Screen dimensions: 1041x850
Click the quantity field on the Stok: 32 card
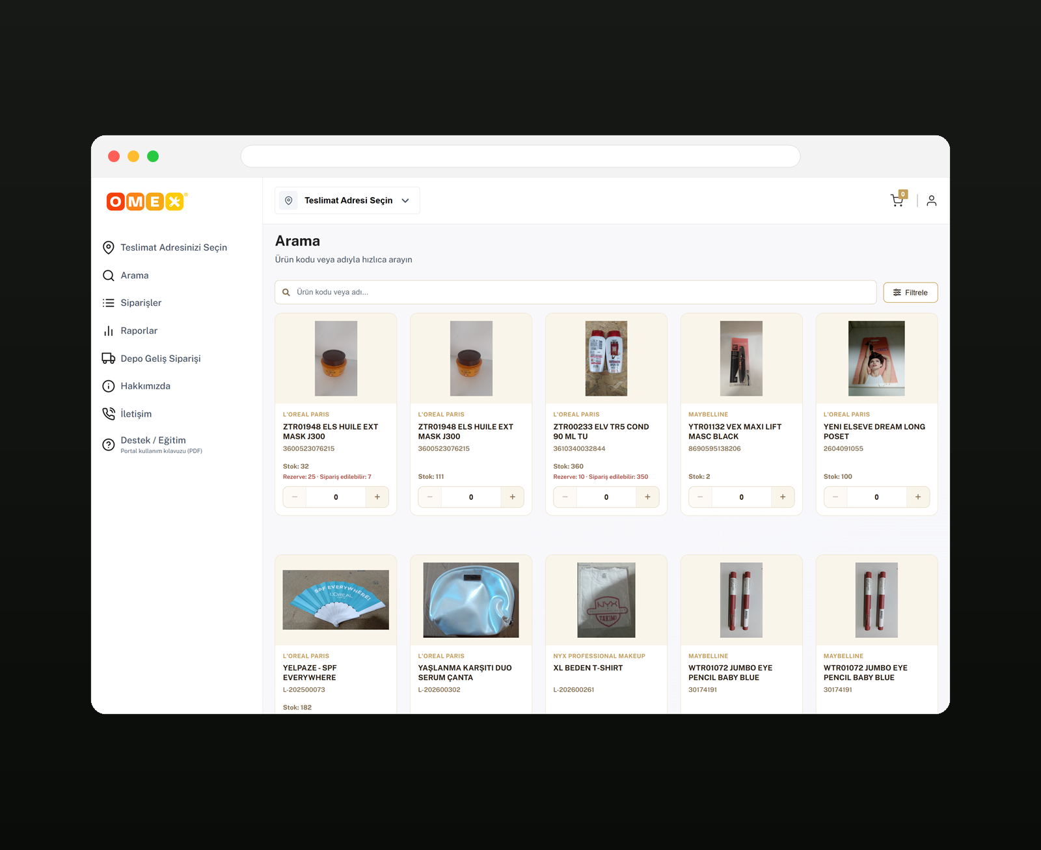point(336,497)
